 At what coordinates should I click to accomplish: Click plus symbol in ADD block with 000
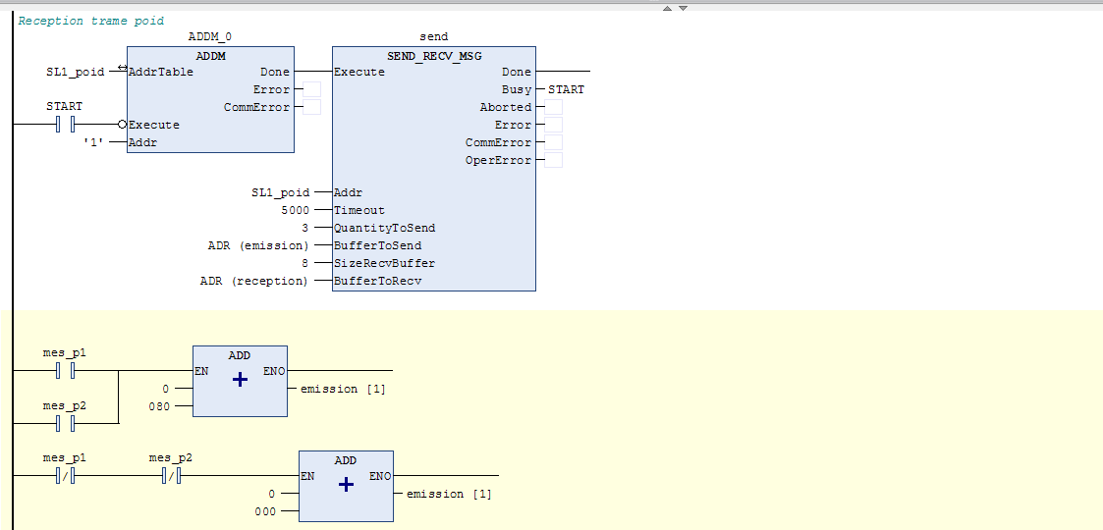pyautogui.click(x=346, y=485)
